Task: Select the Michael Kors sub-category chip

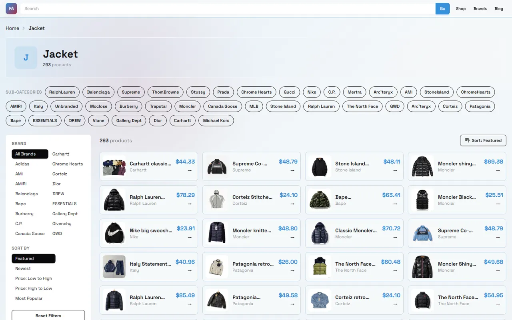Action: click(x=216, y=120)
